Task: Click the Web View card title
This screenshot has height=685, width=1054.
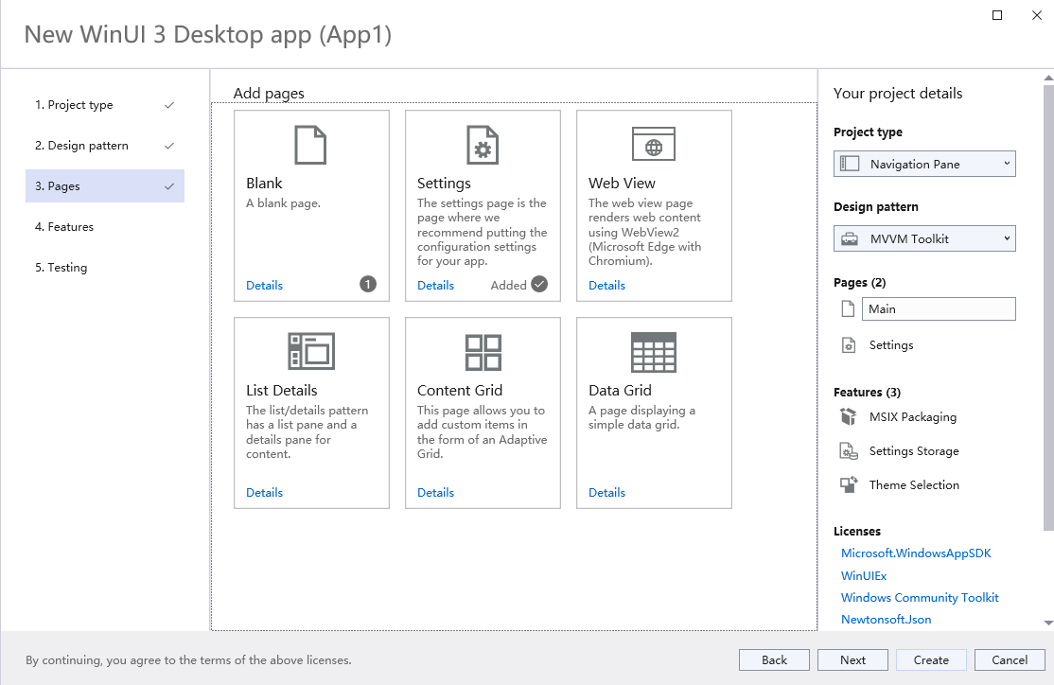Action: pos(622,183)
